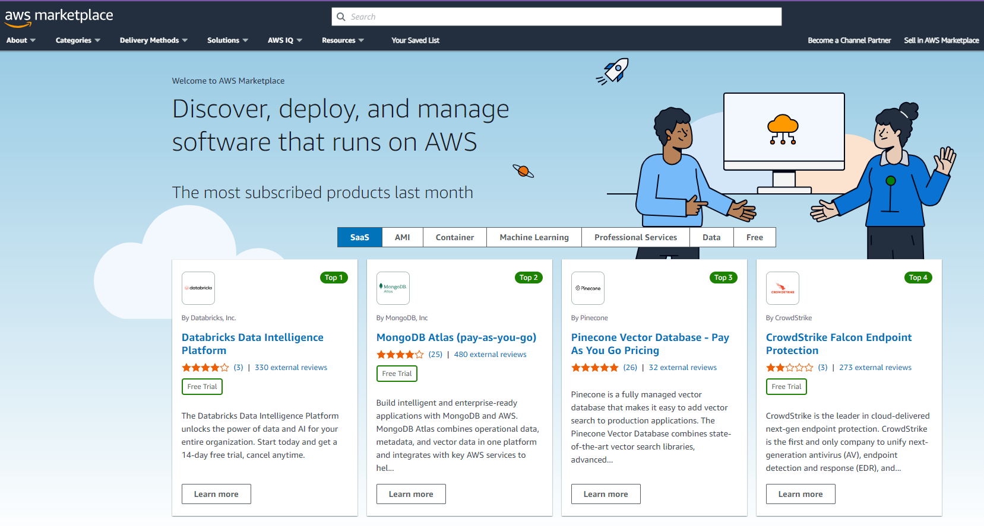The width and height of the screenshot is (984, 526).
Task: Open the Pinecone product logo
Action: [x=588, y=288]
